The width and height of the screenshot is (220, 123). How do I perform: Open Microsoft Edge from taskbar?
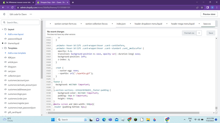point(104,120)
